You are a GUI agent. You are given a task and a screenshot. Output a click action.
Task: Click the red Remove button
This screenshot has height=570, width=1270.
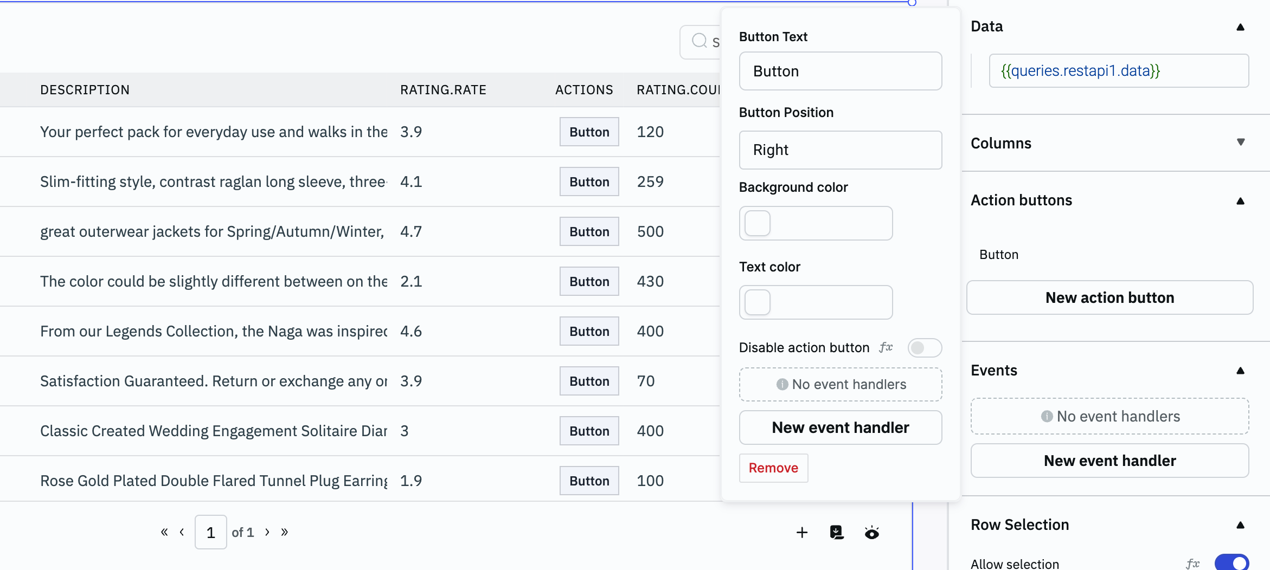[x=773, y=468]
